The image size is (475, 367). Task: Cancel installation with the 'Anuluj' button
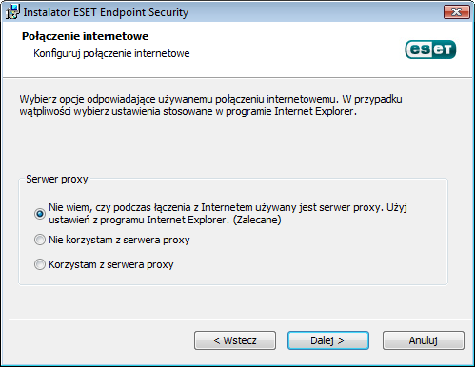pyautogui.click(x=424, y=340)
